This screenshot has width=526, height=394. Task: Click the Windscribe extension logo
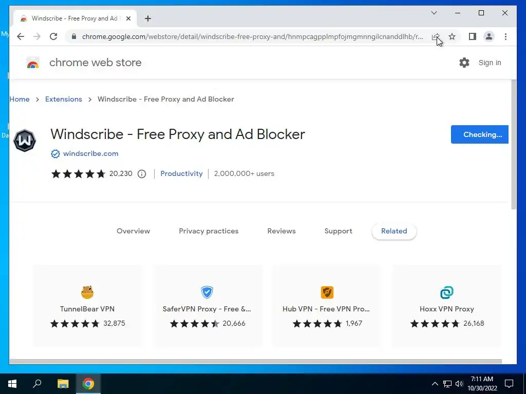[x=25, y=141]
